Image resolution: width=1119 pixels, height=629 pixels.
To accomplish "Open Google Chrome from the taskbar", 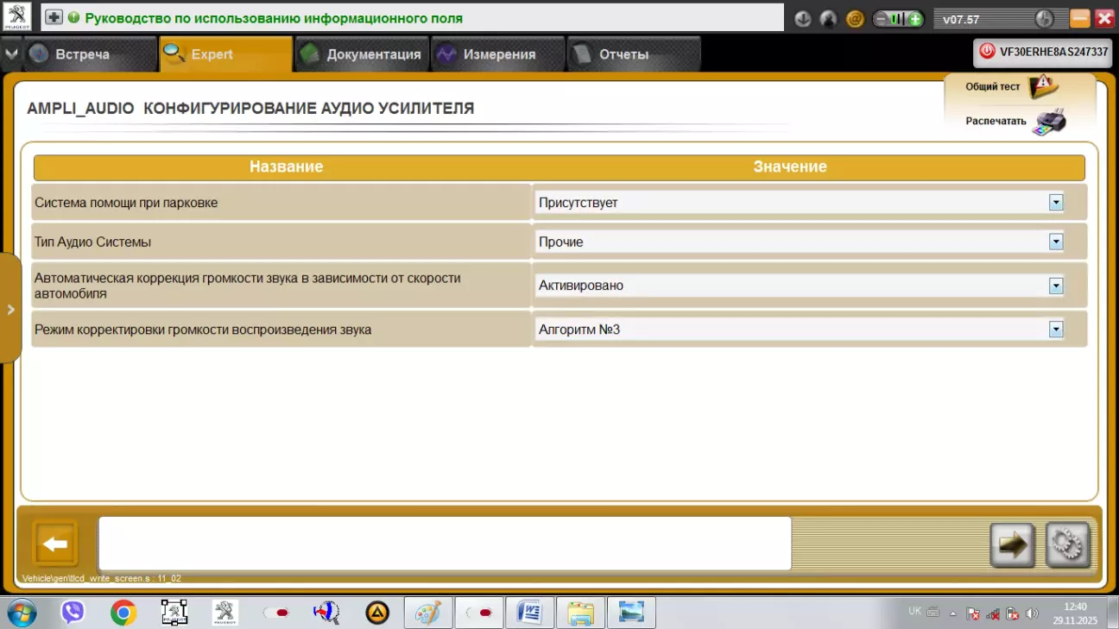I will coord(123,613).
